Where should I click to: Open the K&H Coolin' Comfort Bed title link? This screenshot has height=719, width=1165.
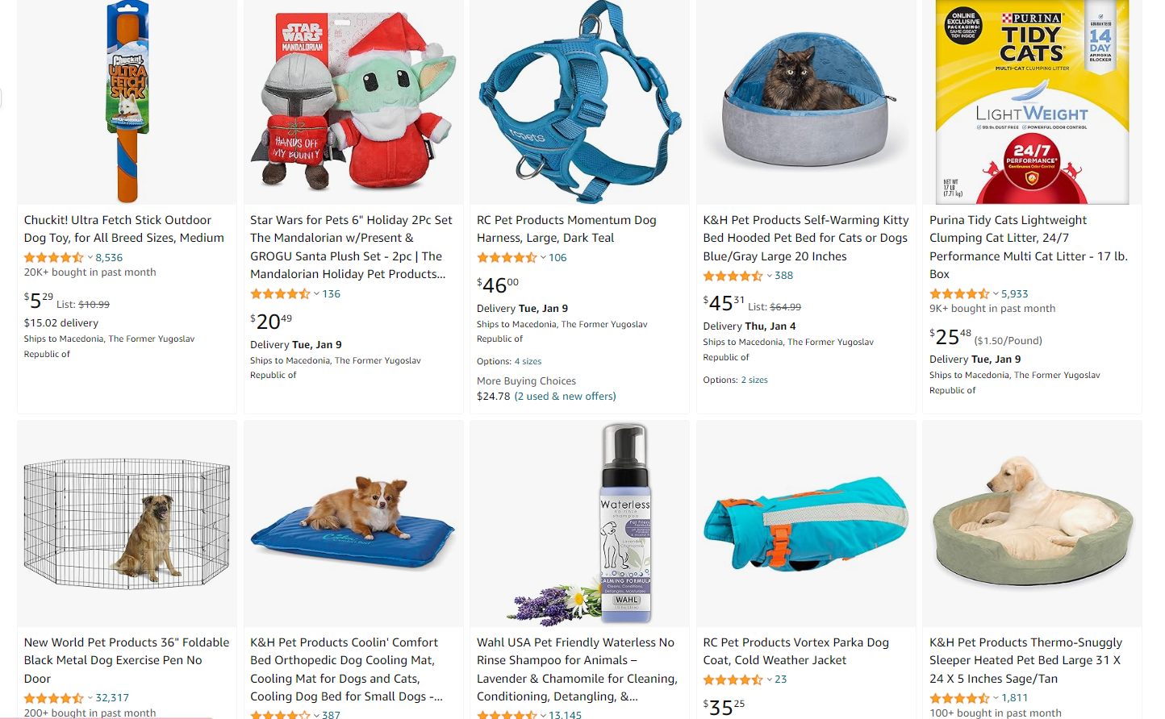347,669
